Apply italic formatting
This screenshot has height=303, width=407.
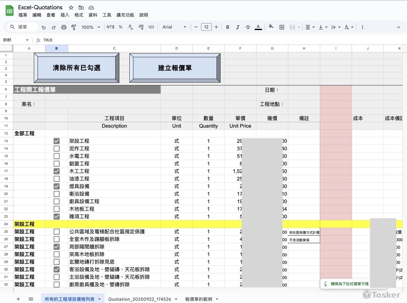pos(238,27)
